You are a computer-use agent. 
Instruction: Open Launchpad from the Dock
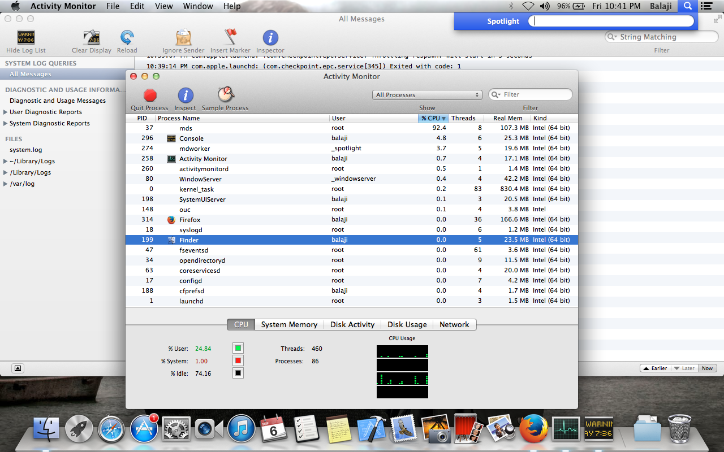79,429
